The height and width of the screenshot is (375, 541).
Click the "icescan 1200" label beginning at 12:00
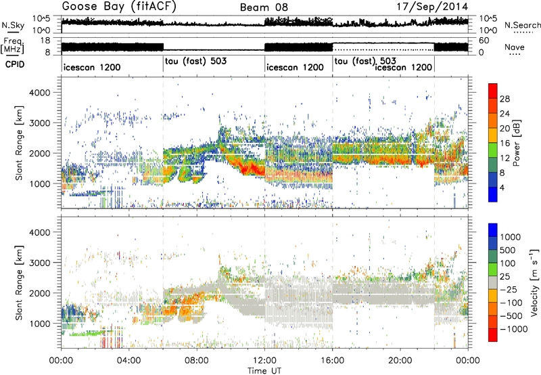coord(295,67)
